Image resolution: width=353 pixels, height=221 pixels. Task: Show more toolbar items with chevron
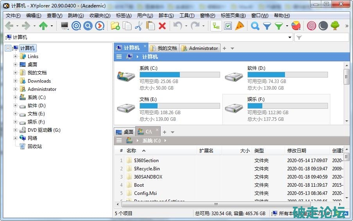[x=347, y=26]
